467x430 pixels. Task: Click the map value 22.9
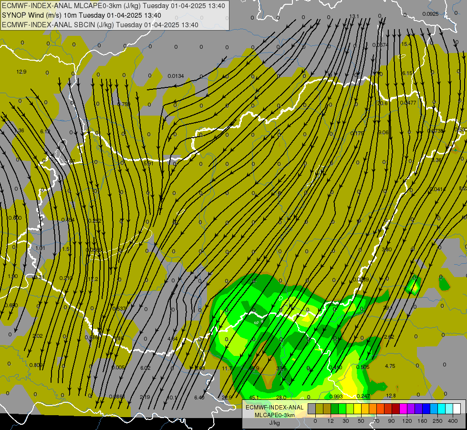pos(227,398)
